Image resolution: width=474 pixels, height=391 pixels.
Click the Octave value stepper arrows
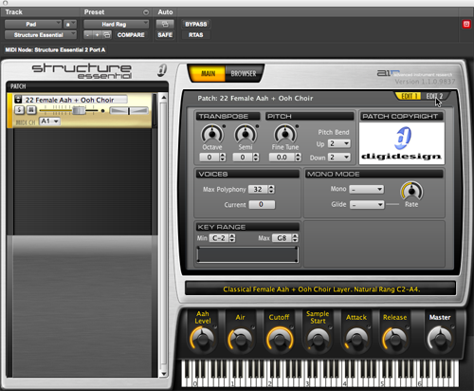(223, 158)
